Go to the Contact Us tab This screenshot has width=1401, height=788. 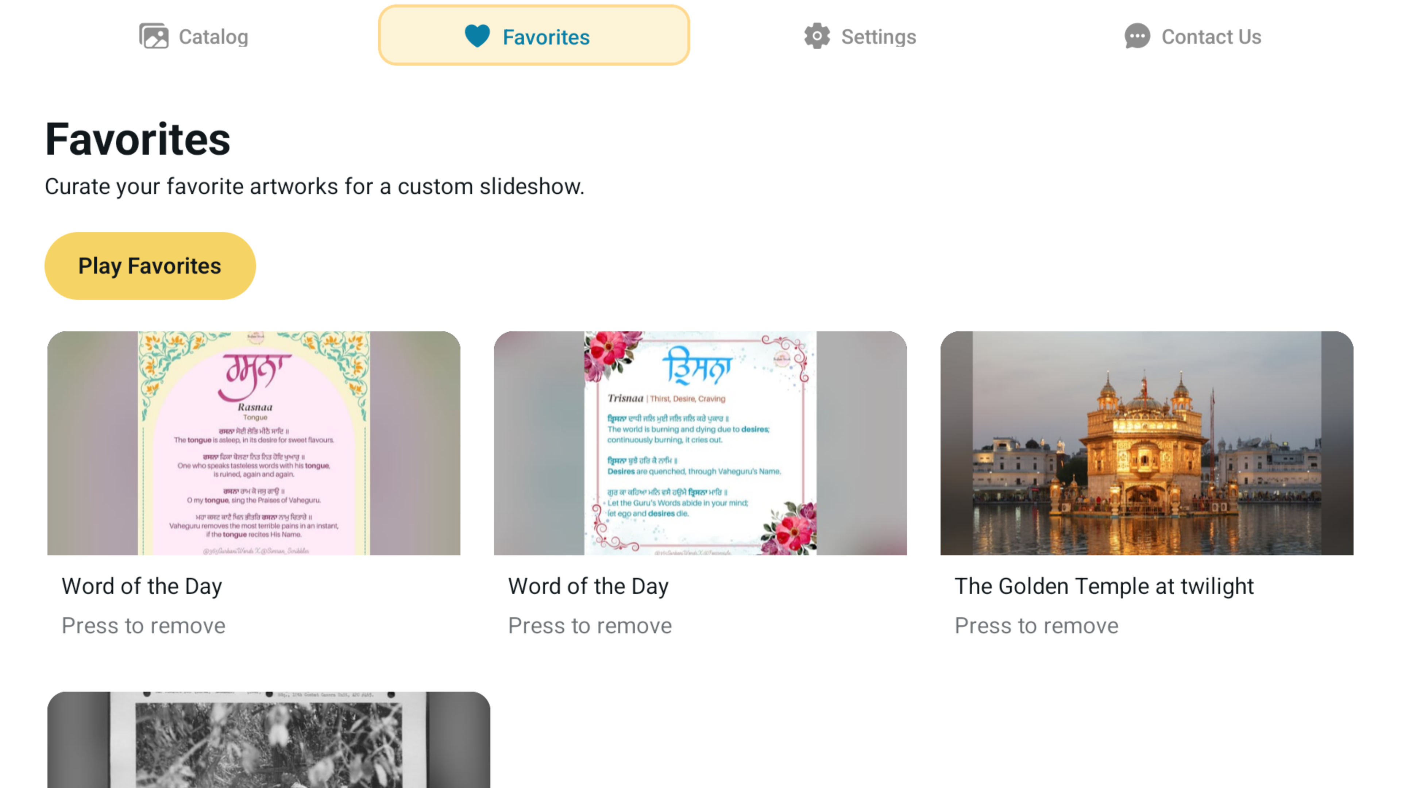pos(1211,37)
